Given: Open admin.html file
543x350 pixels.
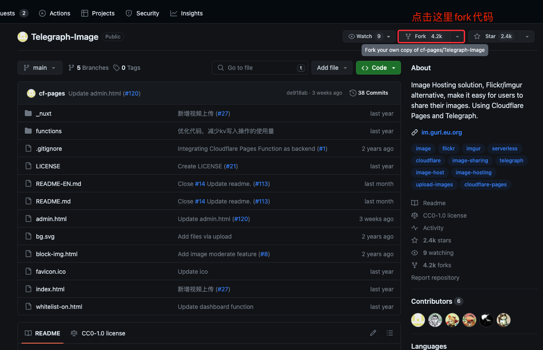Looking at the screenshot, I should 51,219.
